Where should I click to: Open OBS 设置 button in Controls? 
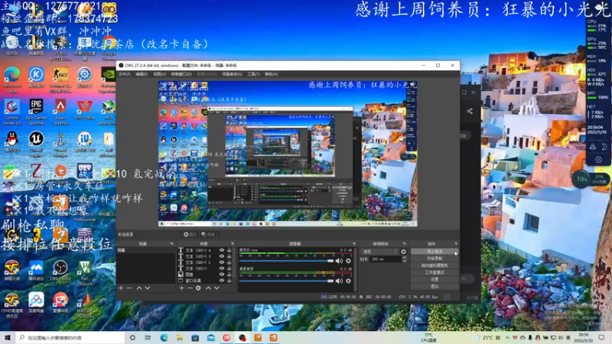point(435,279)
